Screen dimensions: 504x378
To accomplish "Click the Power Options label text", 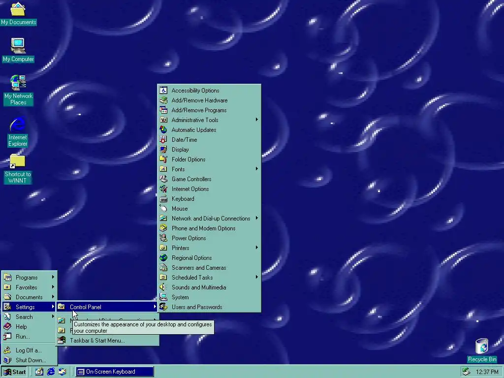I will 189,238.
